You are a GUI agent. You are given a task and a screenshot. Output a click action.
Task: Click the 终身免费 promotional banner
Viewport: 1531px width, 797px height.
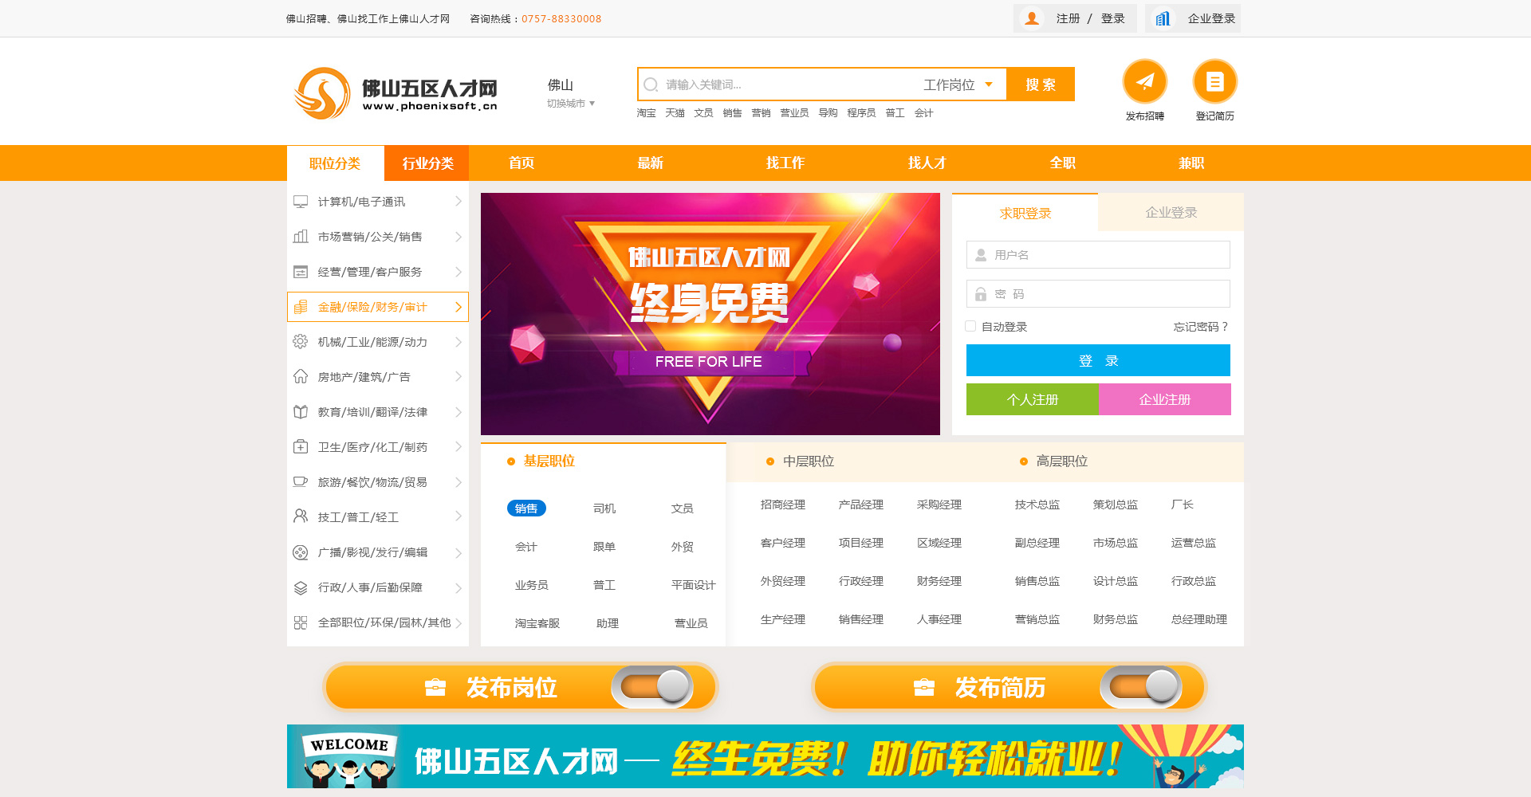(710, 314)
